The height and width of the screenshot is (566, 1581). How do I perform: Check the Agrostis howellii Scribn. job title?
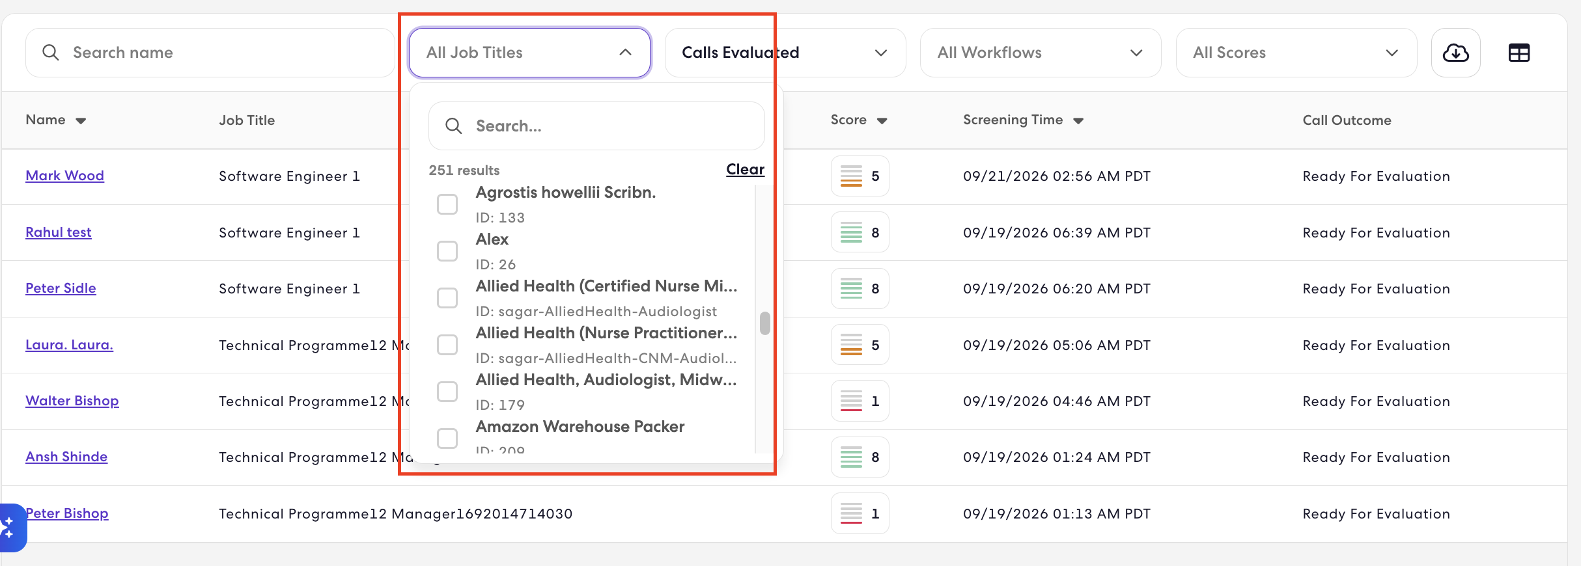pos(447,204)
